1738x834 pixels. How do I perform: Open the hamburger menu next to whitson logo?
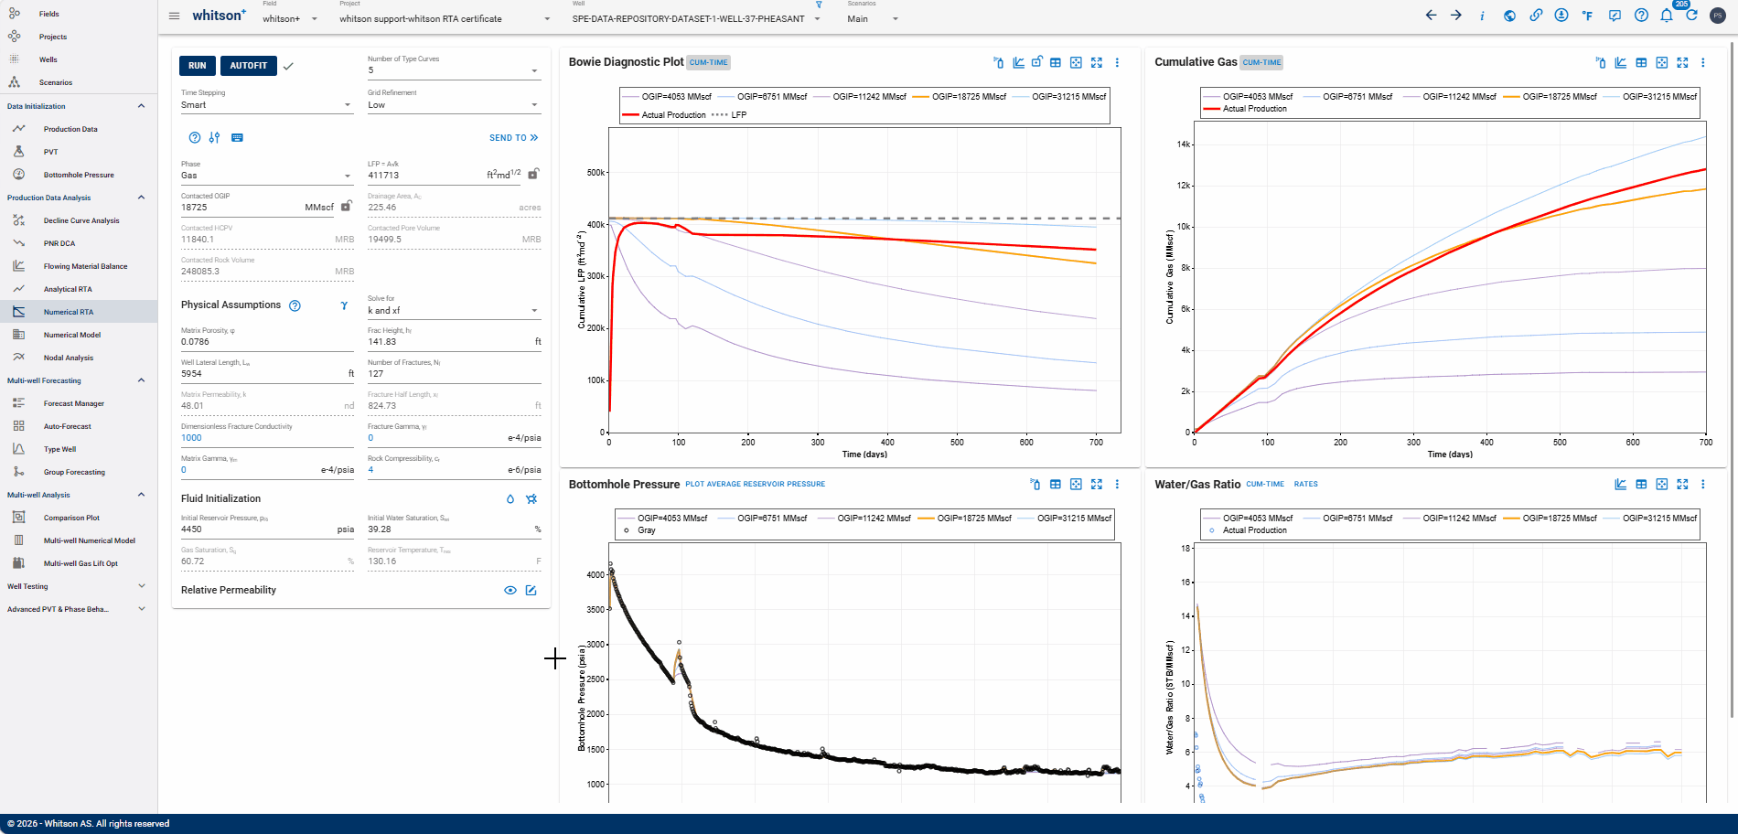pos(174,16)
